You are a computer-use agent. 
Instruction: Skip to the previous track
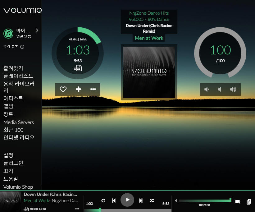(114, 200)
